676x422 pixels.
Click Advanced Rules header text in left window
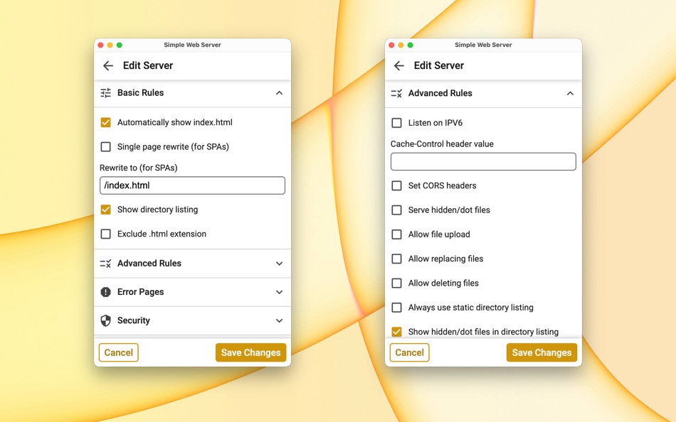click(x=149, y=263)
